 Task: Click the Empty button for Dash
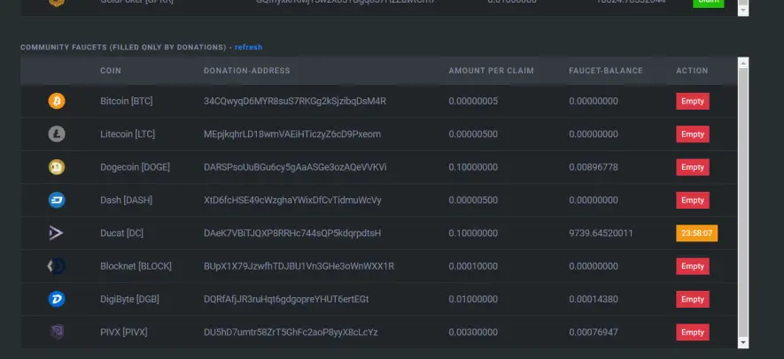pyautogui.click(x=693, y=200)
